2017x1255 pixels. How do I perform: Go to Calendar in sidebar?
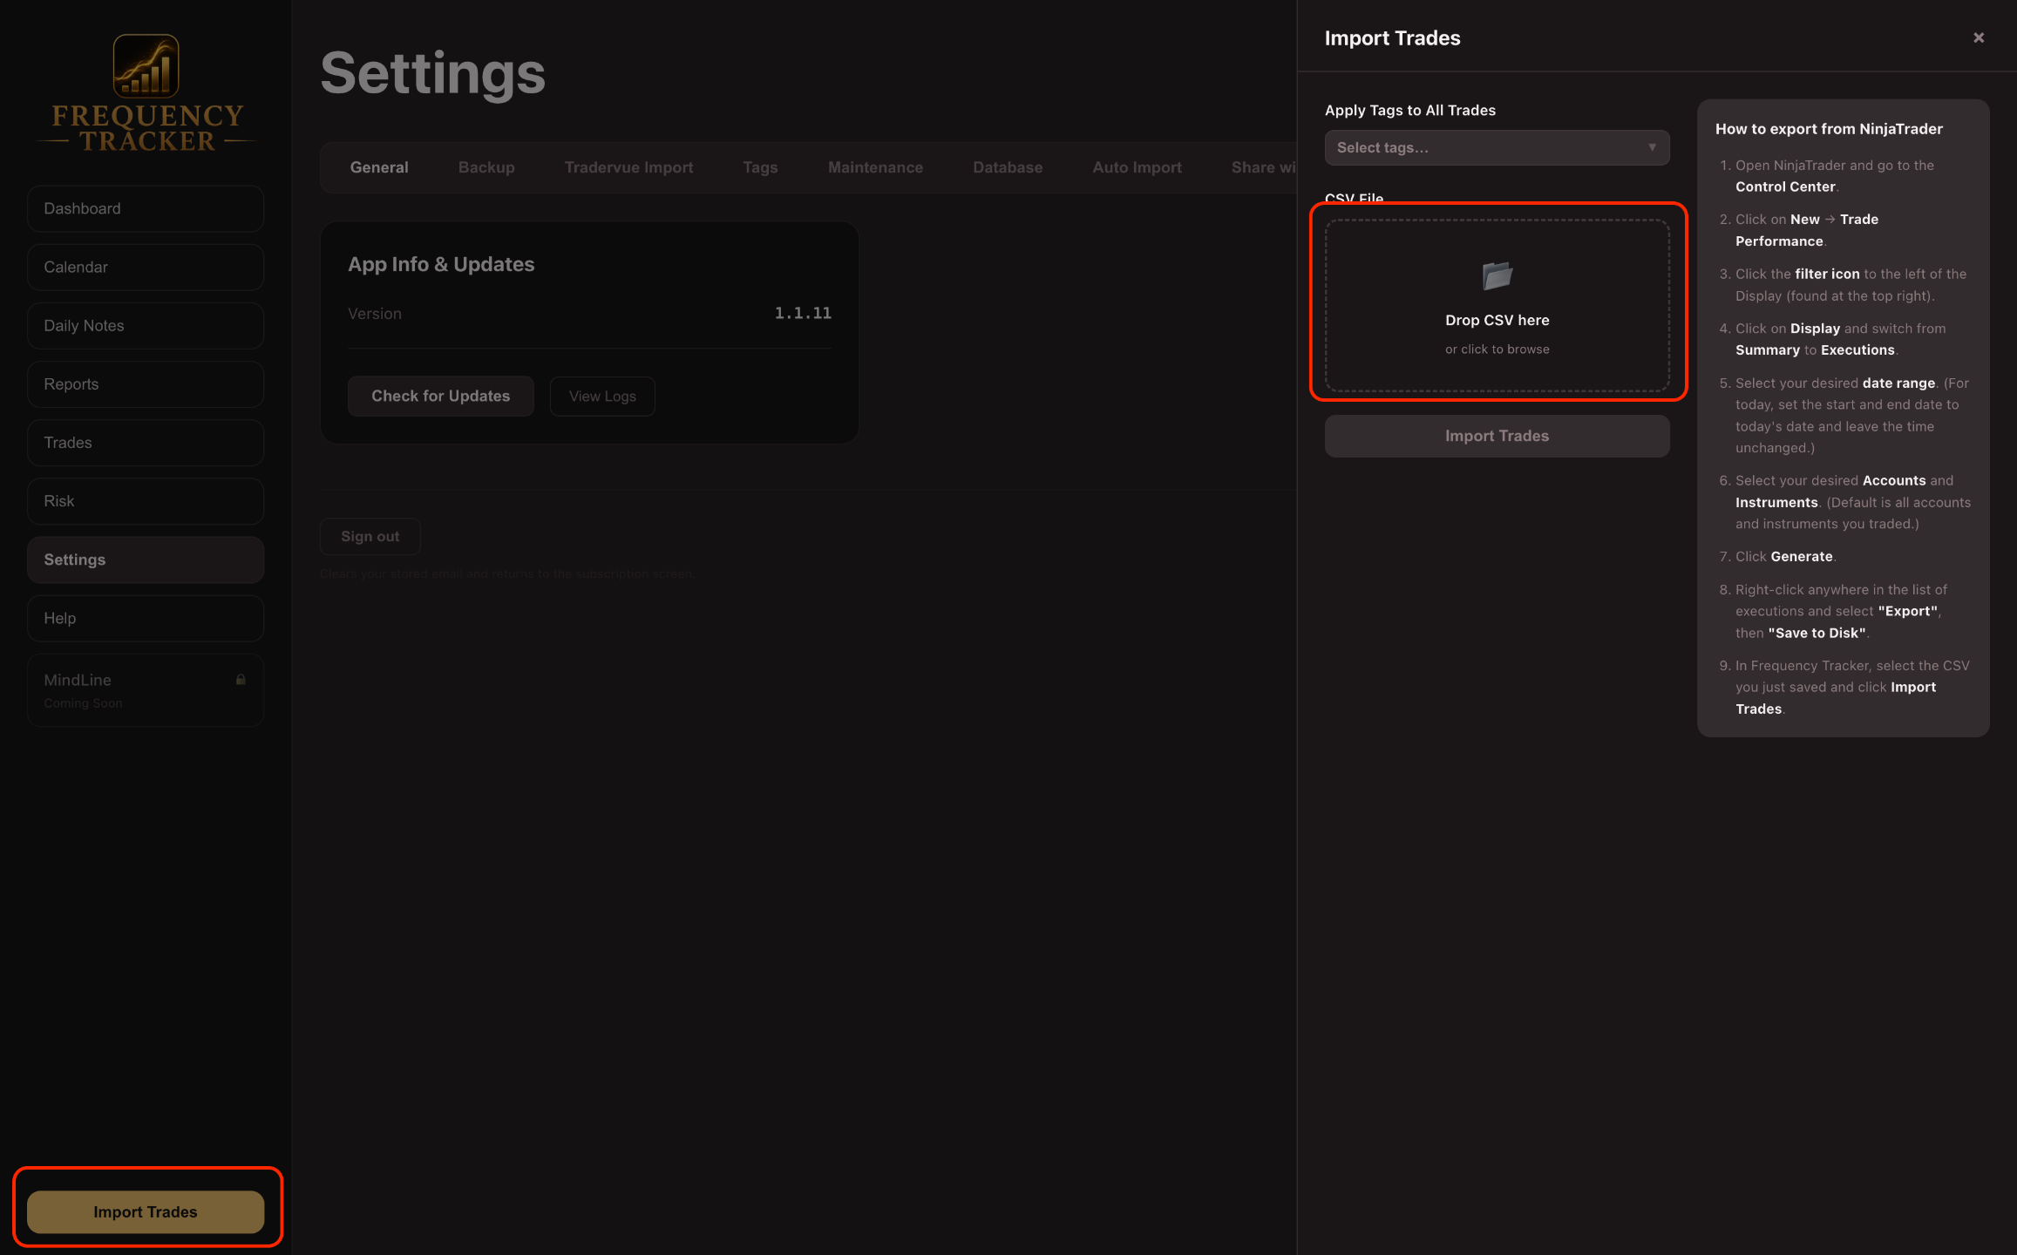pyautogui.click(x=146, y=267)
